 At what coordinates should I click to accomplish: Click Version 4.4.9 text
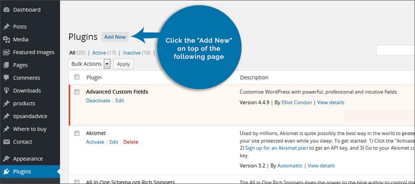coord(254,102)
